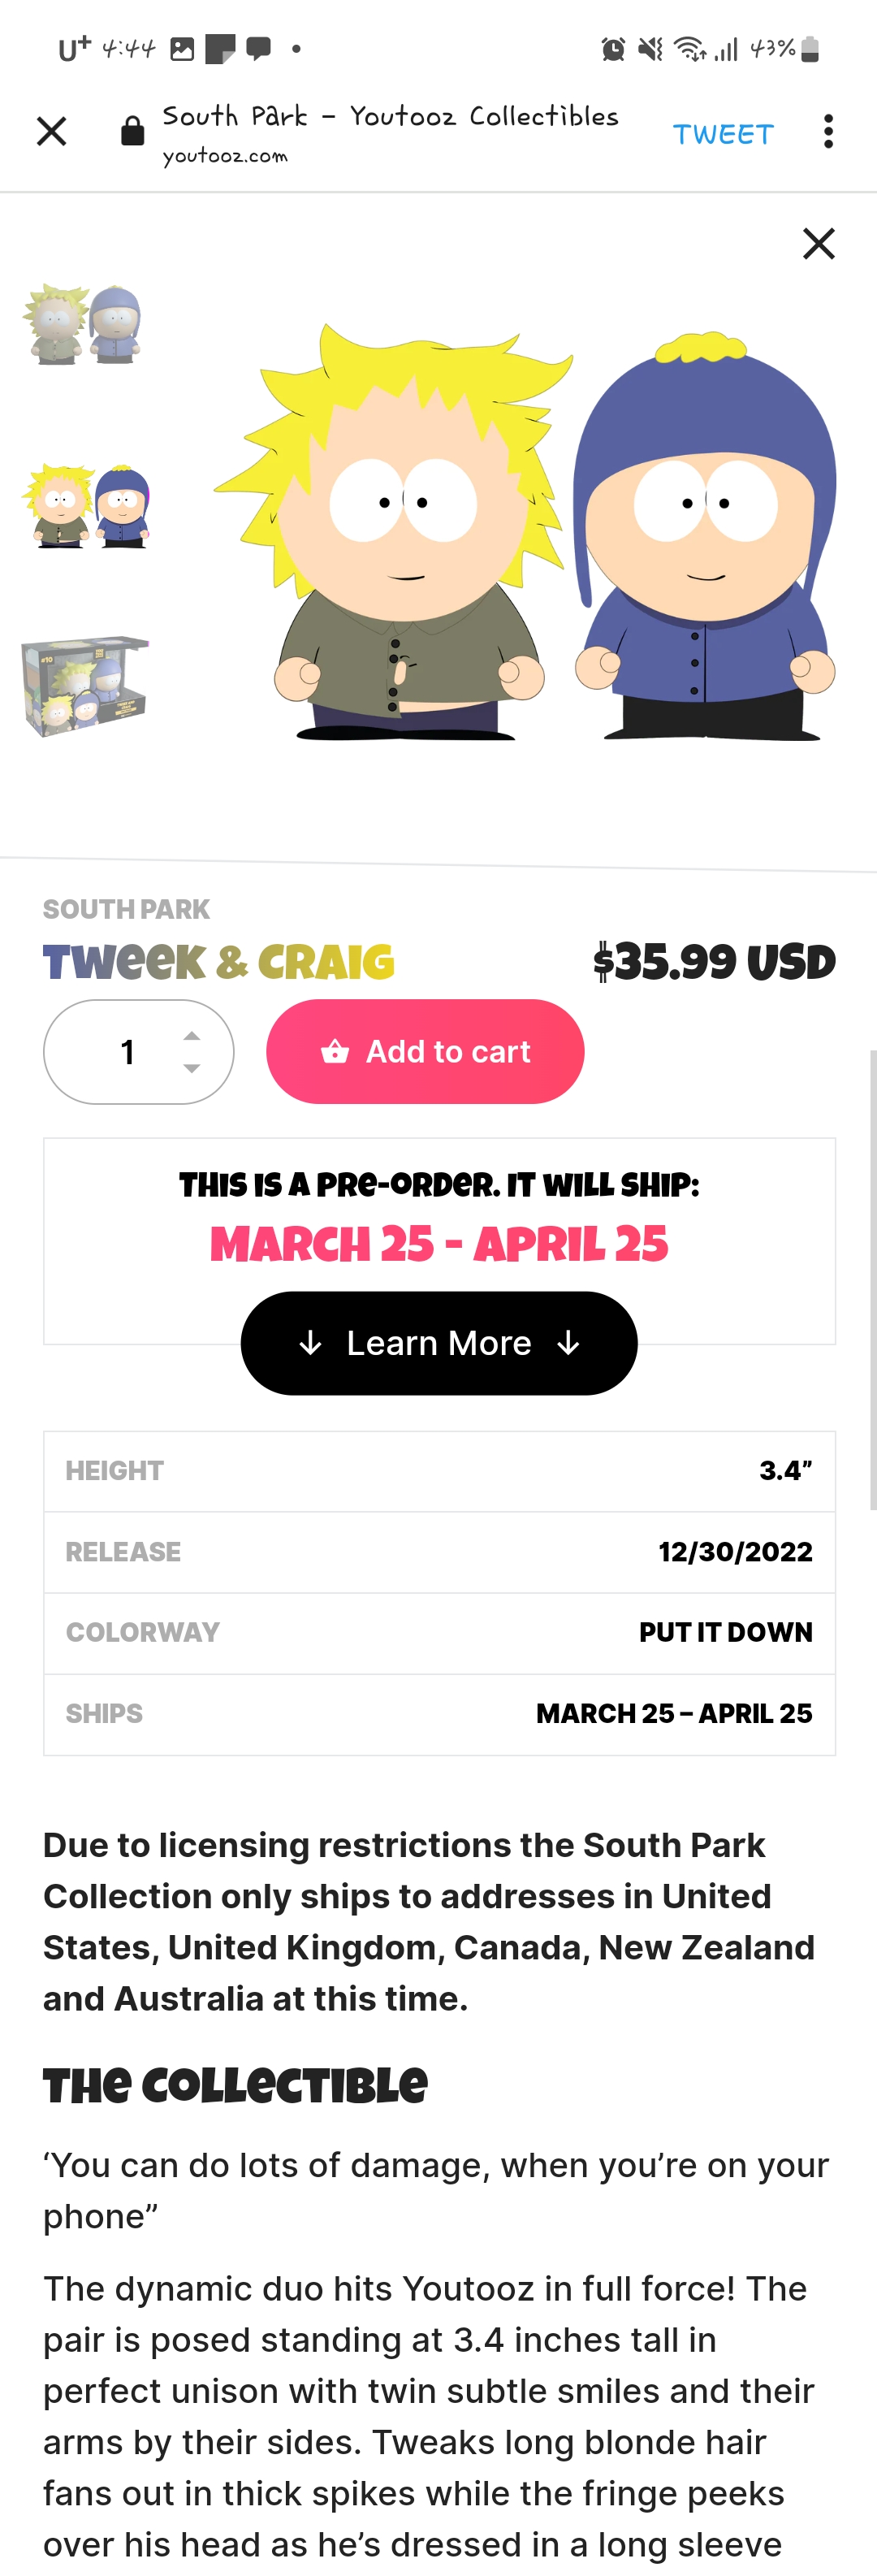This screenshot has width=877, height=2576.
Task: Click the quantity input field showing 1
Action: pyautogui.click(x=139, y=1052)
